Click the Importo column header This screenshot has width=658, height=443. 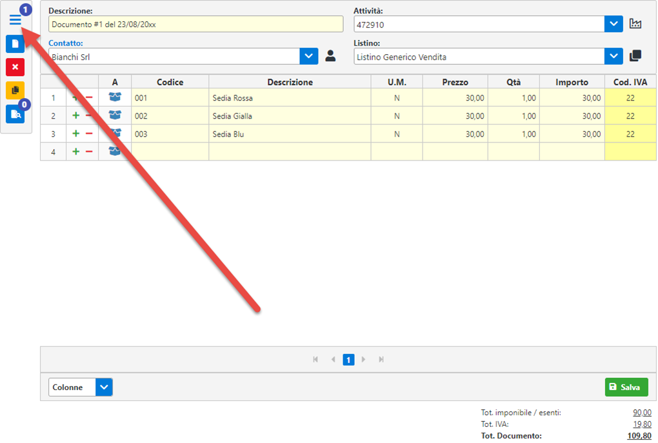click(x=572, y=82)
